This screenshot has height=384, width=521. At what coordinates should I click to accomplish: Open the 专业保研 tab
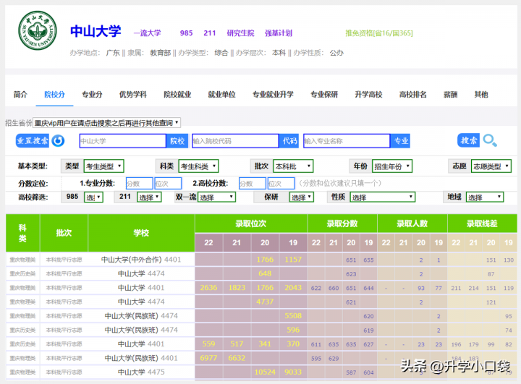[324, 95]
